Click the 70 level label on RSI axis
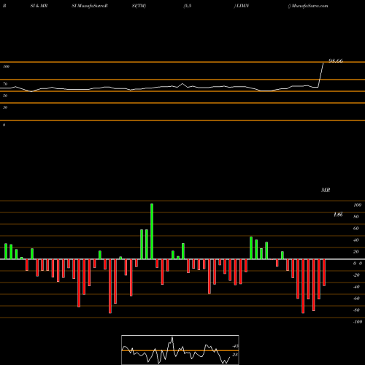 (x=5, y=84)
